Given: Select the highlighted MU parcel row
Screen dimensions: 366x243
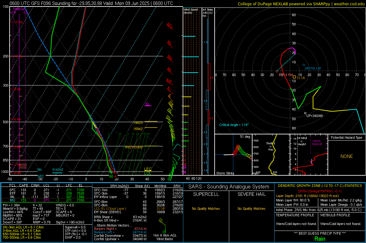Looking at the screenshot, I should coord(47,200).
